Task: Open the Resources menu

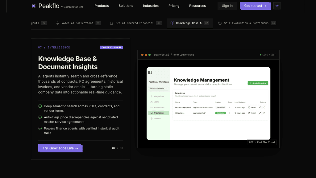Action: (x=197, y=6)
